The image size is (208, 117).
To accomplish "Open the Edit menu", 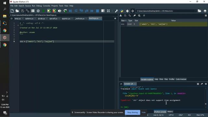I will pos(16,6).
